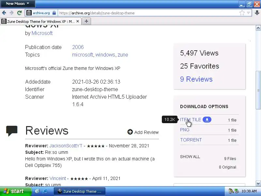Image resolution: width=261 pixels, height=196 pixels.
Task: Click the 5,497 Views text
Action: point(199,53)
